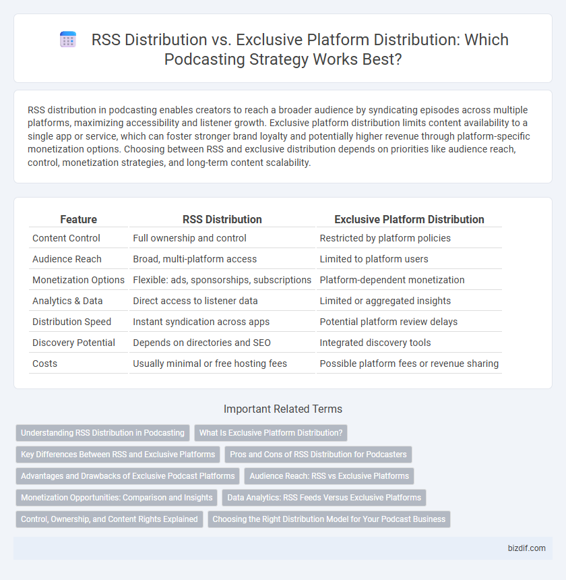Image resolution: width=566 pixels, height=580 pixels.
Task: Open 'Pros and Cons of RSS Distribution' tag
Action: (x=318, y=455)
